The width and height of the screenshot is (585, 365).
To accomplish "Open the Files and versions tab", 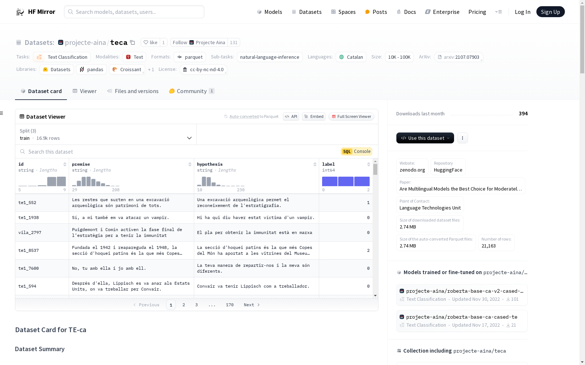I will pyautogui.click(x=133, y=91).
